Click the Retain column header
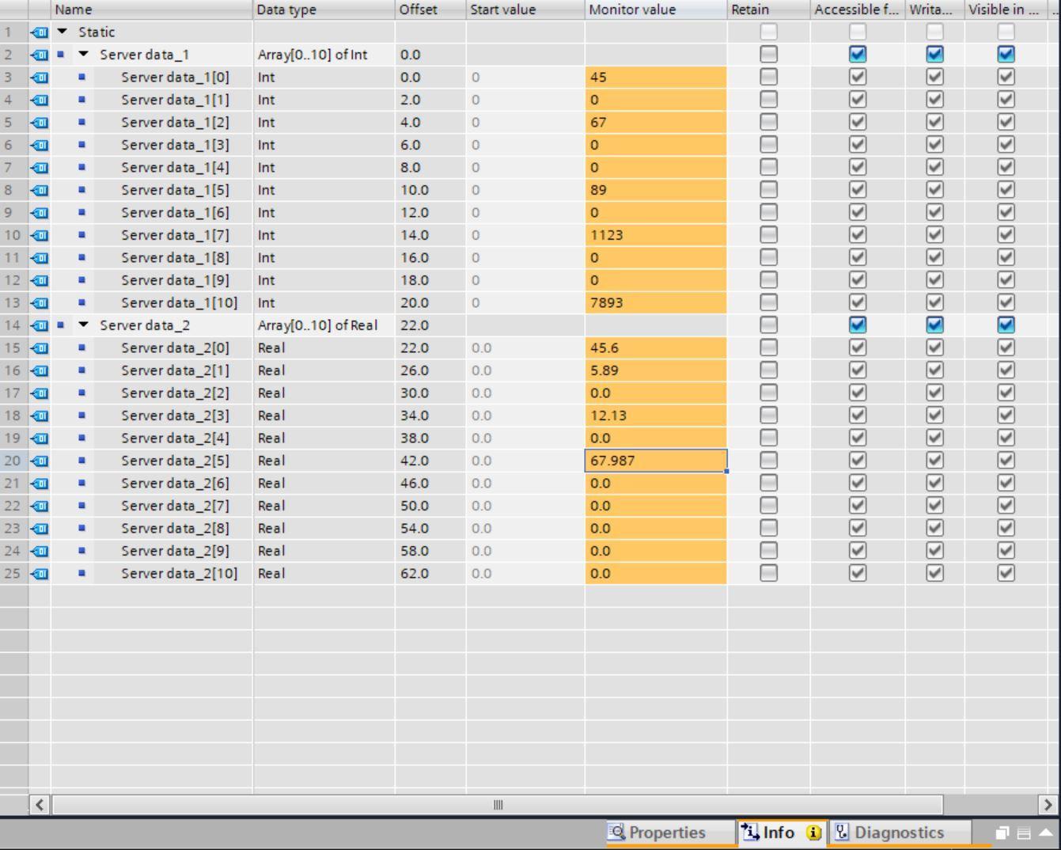The image size is (1061, 850). [768, 9]
